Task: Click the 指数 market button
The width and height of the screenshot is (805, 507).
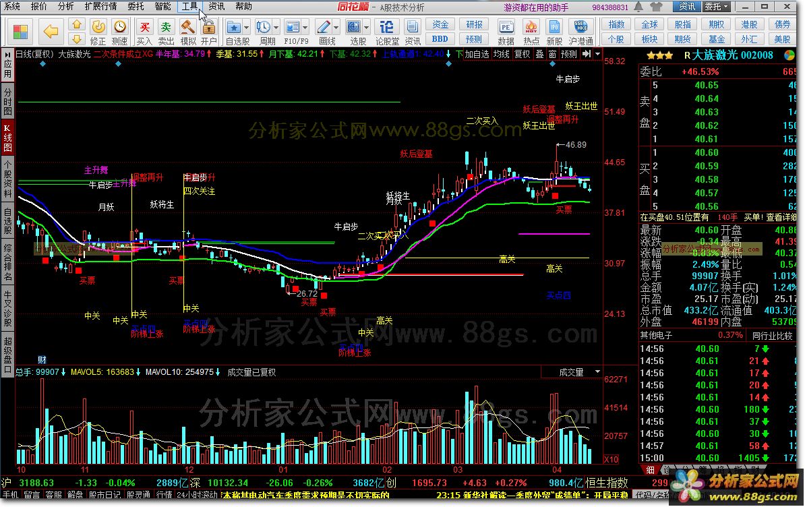Action: click(616, 24)
